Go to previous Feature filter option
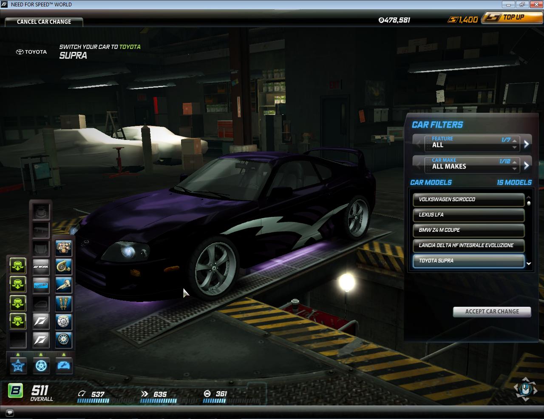Viewport: 544px width, 419px height. (x=418, y=144)
